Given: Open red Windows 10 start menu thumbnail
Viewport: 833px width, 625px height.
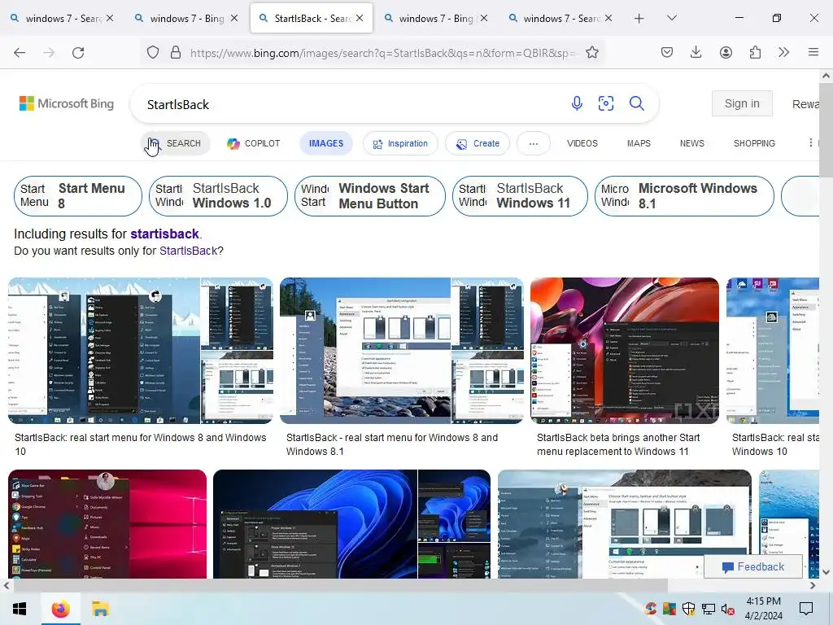Looking at the screenshot, I should pyautogui.click(x=107, y=524).
